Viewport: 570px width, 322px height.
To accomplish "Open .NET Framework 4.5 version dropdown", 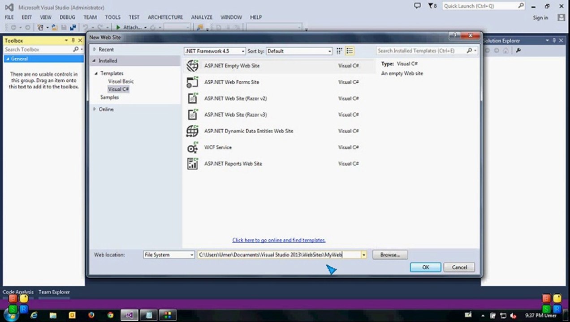I will [x=215, y=51].
